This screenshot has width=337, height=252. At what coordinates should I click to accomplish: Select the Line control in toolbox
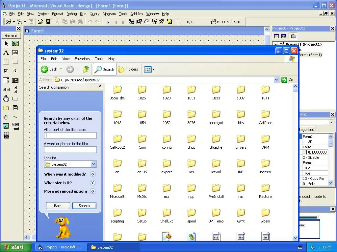(x=15, y=117)
